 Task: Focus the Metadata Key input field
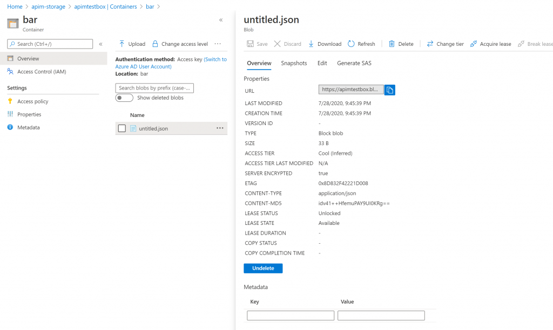(x=290, y=315)
